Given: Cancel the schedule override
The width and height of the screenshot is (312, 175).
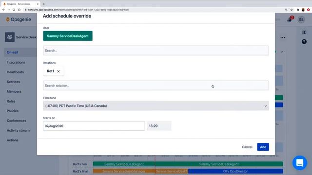Looking at the screenshot, I should tap(247, 147).
